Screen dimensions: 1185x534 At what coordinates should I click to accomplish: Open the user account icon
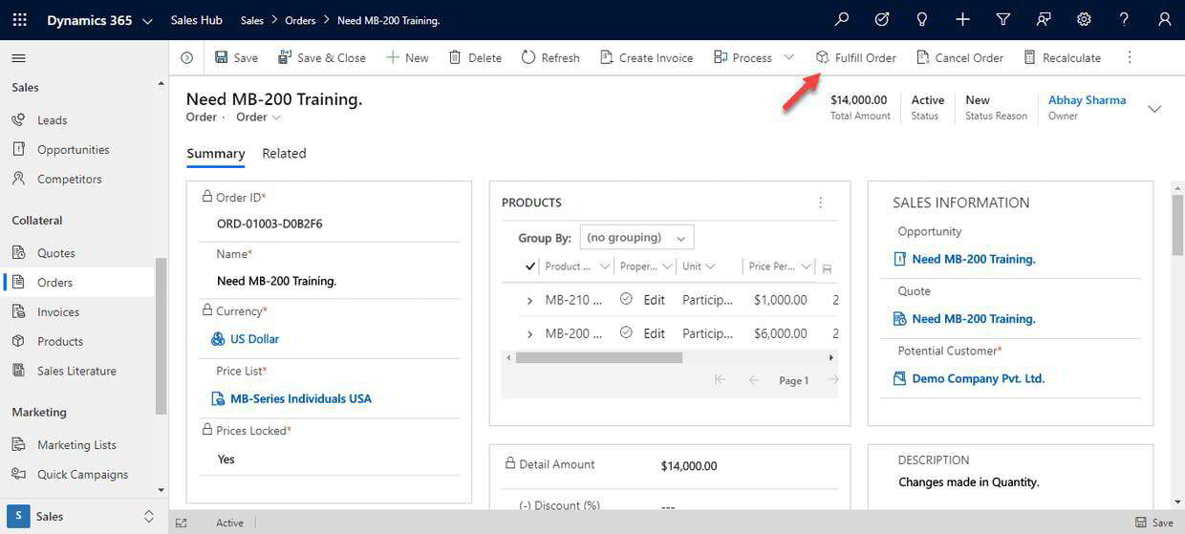click(x=1164, y=19)
